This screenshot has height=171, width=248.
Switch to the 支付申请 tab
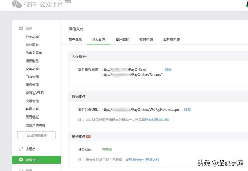(146, 39)
